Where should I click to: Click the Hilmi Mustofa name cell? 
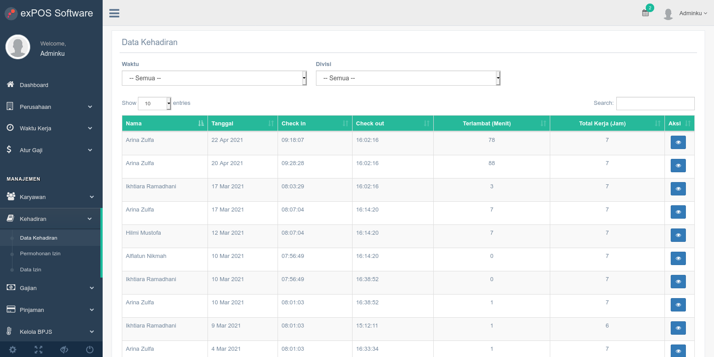[x=165, y=236]
